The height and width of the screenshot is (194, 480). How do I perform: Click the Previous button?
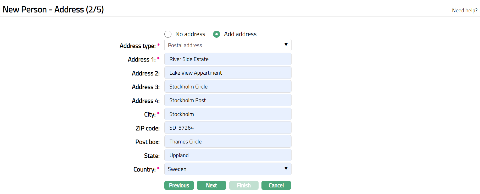pyautogui.click(x=179, y=185)
